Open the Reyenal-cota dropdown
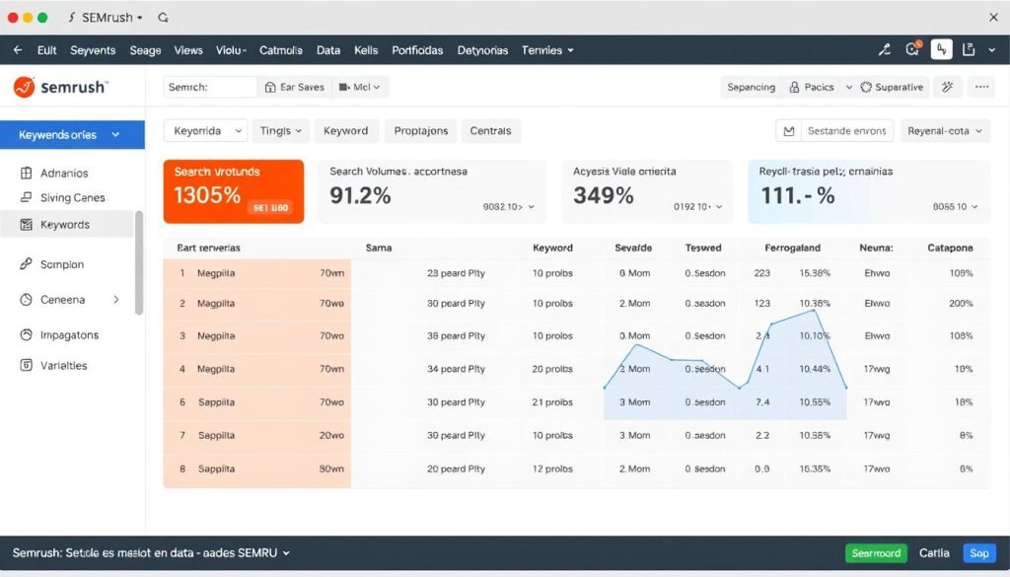Image resolution: width=1010 pixels, height=577 pixels. [944, 130]
